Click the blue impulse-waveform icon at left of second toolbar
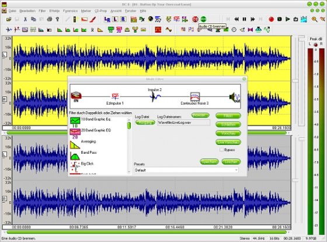The height and width of the screenshot is (242, 327). pos(9,30)
